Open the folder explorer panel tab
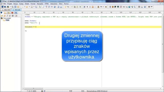Image resolution: width=164 pixels, height=92 pixels. point(5,13)
